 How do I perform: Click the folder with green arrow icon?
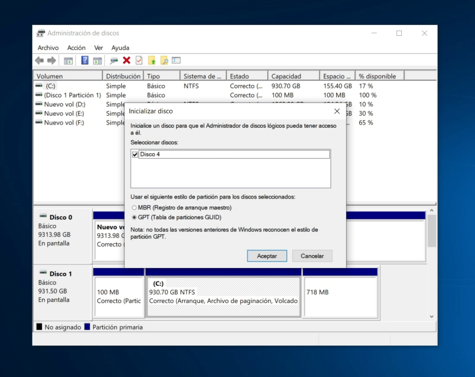pos(152,60)
